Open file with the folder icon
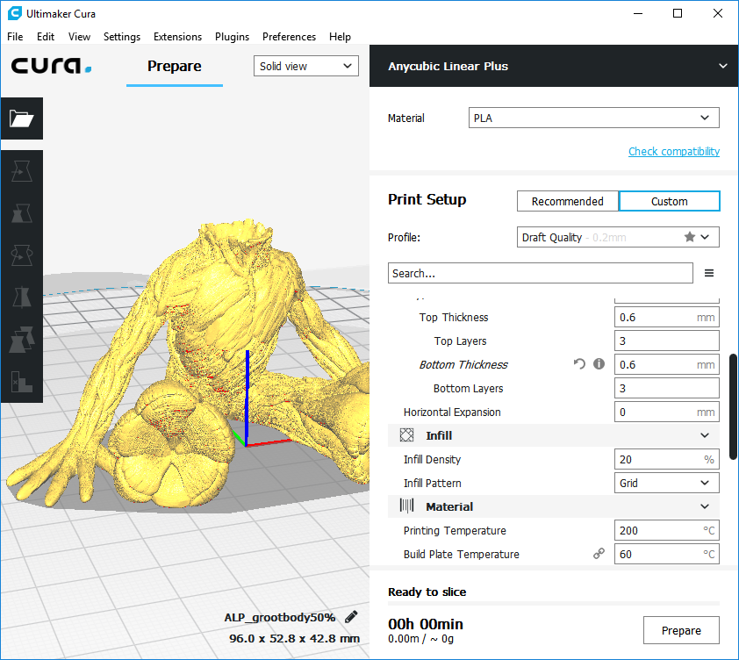Image resolution: width=739 pixels, height=660 pixels. point(22,118)
